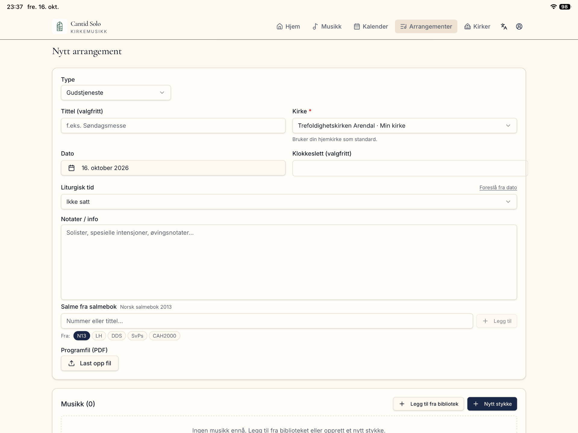Click plus icon on Legg til fra bibliotek
The height and width of the screenshot is (433, 578).
point(402,404)
